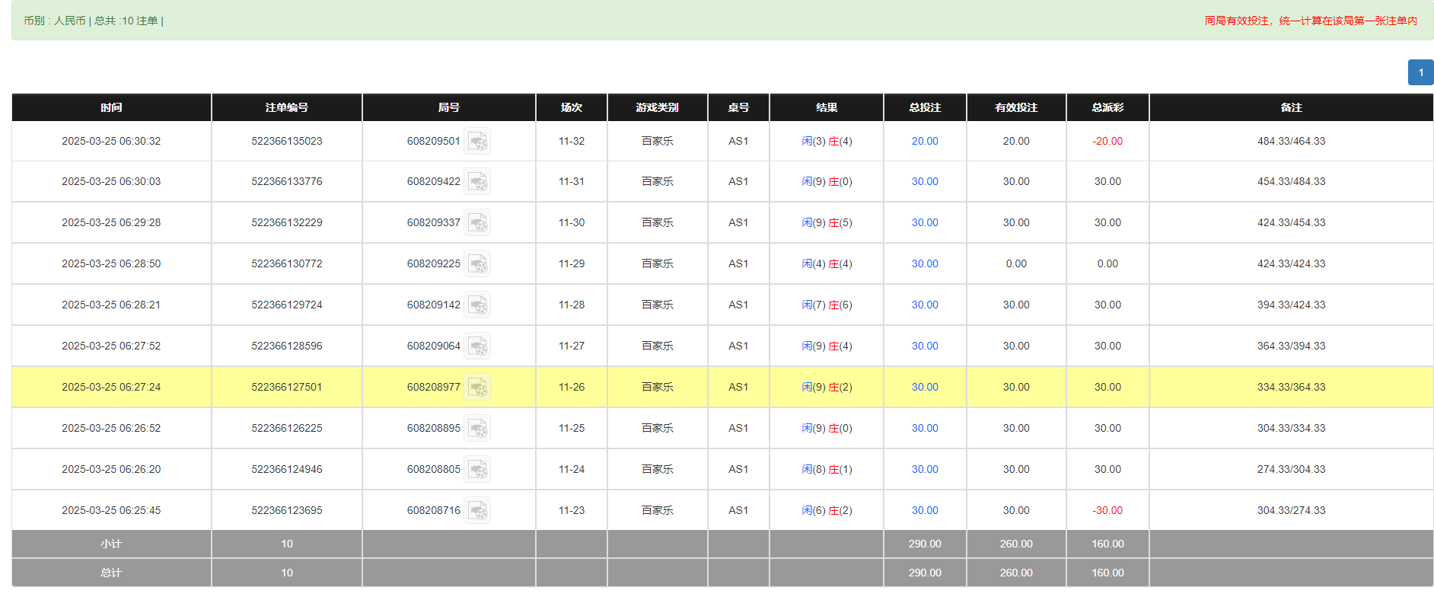1434x600 pixels.
Task: Click replay icon in highlighted row 608208977
Action: [477, 388]
